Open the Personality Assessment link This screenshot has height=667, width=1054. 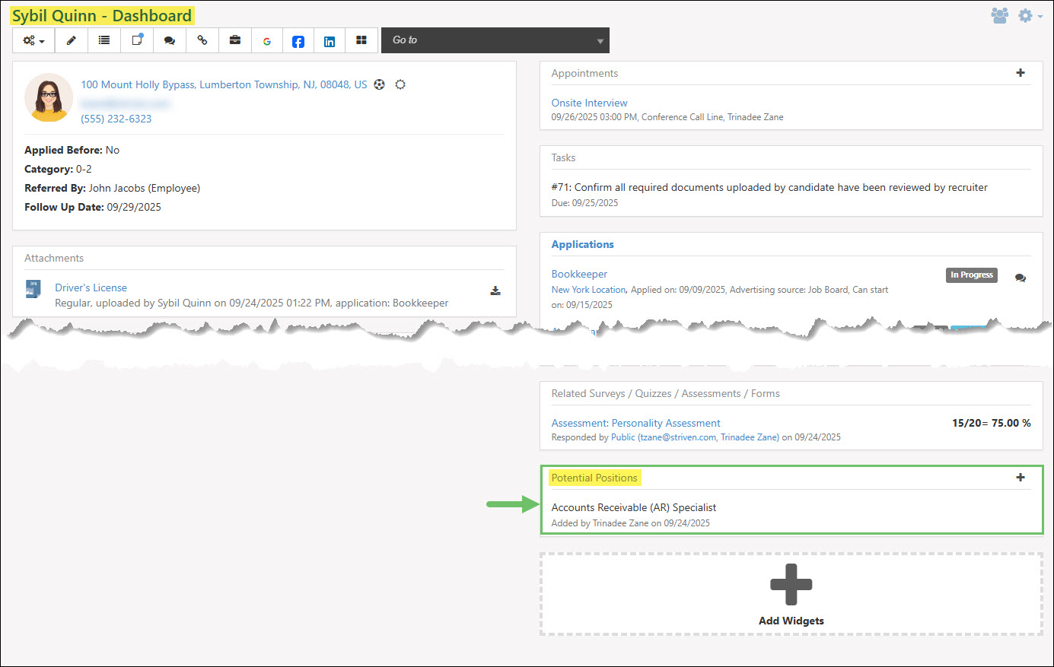click(x=635, y=422)
